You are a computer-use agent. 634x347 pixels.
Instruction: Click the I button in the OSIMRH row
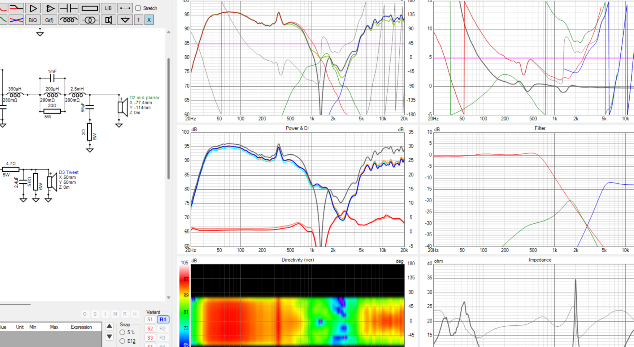tap(105, 314)
